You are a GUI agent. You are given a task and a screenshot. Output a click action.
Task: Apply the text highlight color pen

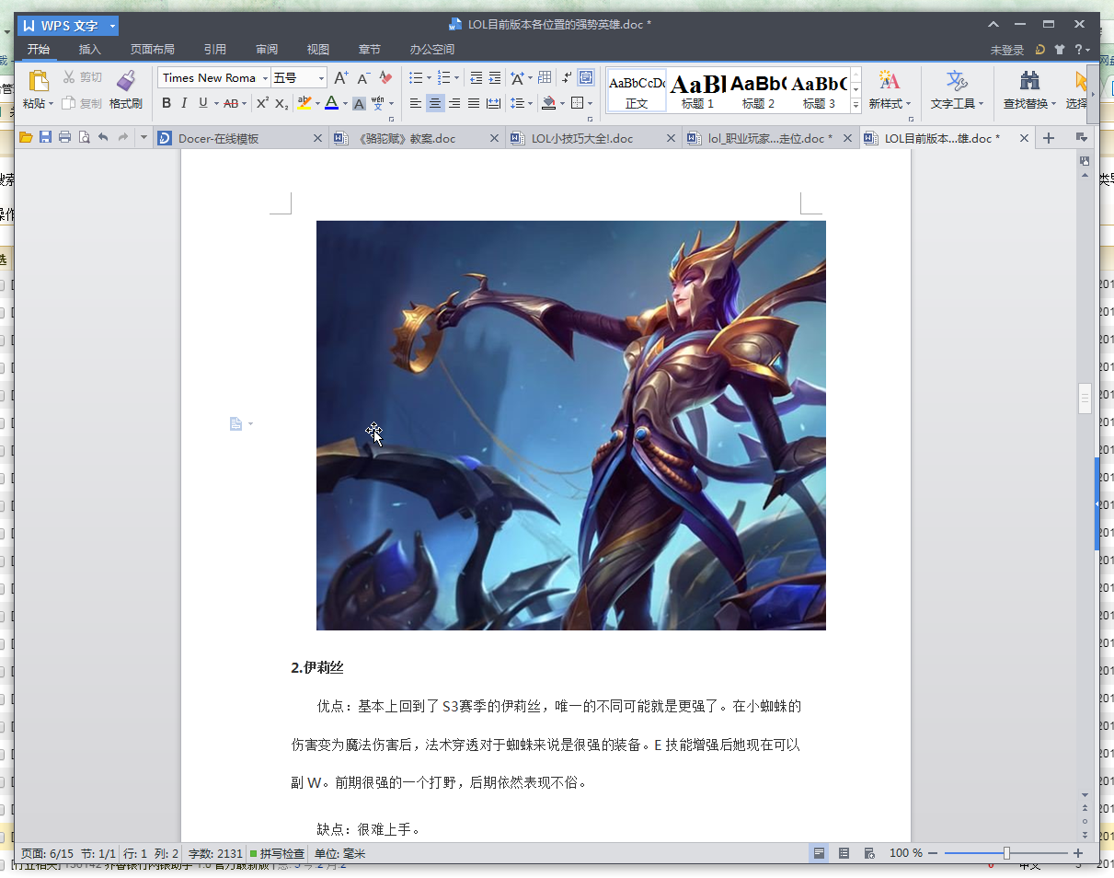point(304,103)
